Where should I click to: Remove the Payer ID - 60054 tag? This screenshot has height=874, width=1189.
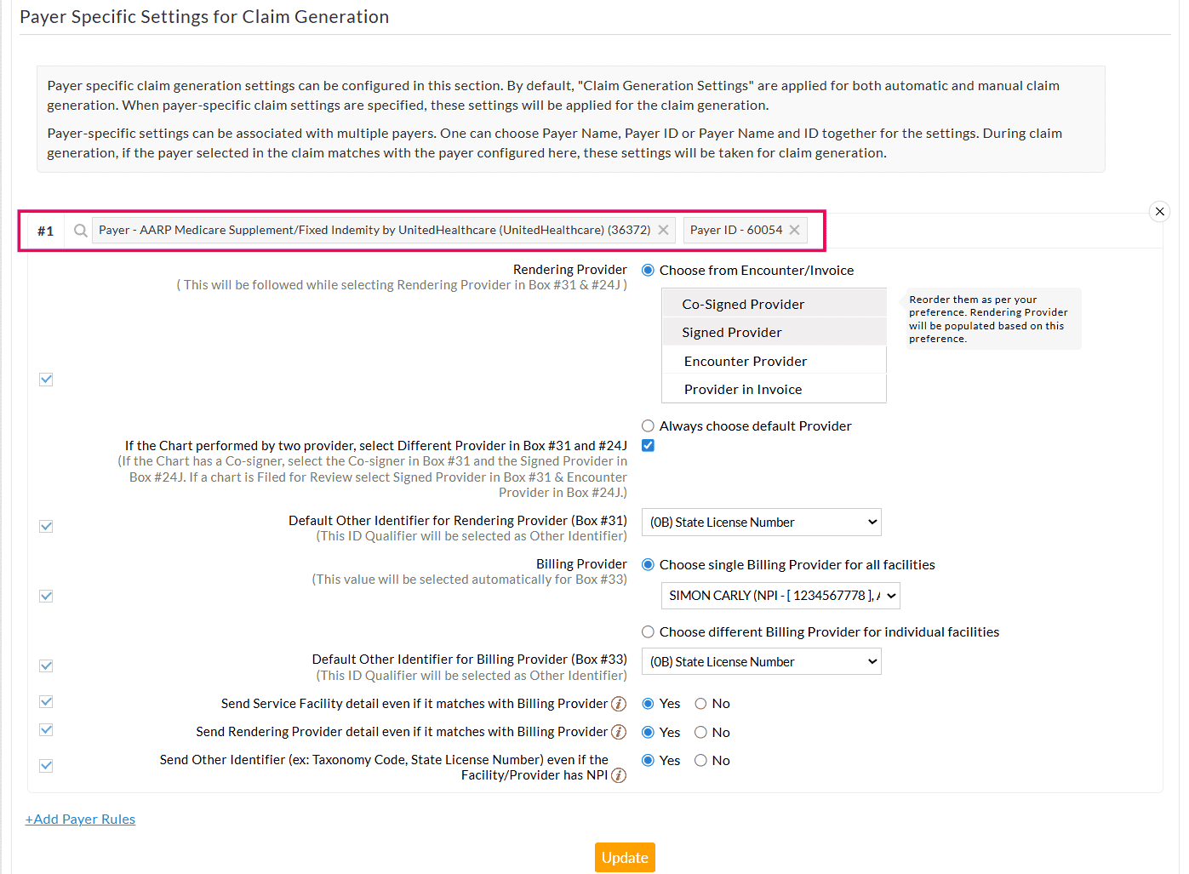[793, 229]
